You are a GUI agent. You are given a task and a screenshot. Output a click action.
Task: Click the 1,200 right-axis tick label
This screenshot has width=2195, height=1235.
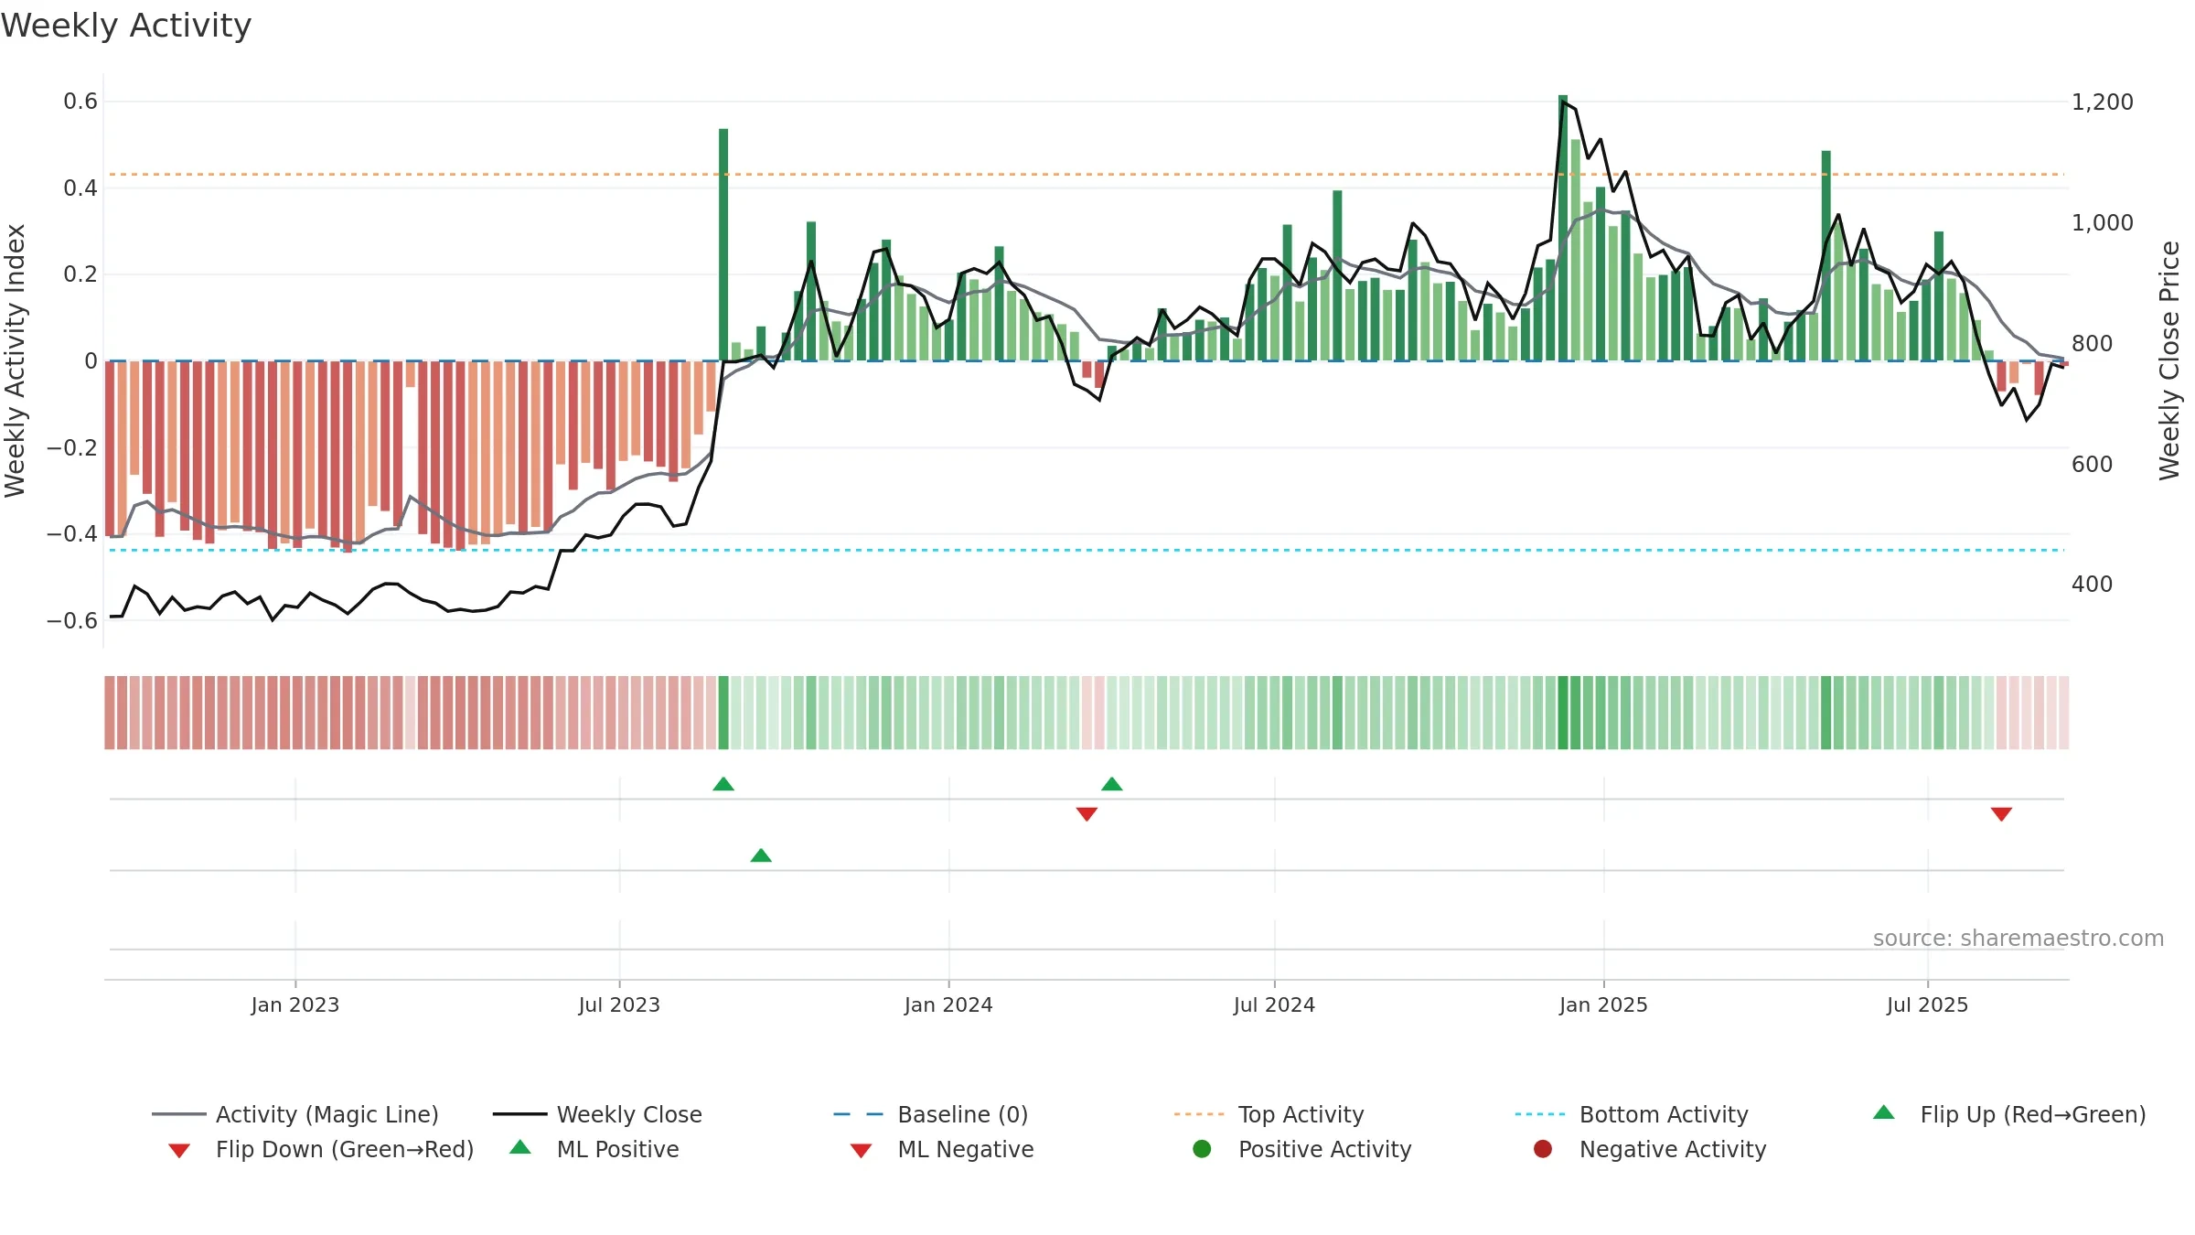[x=2102, y=102]
